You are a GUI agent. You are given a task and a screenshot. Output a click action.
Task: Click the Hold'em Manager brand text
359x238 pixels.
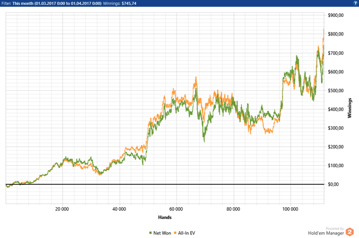[326, 233]
